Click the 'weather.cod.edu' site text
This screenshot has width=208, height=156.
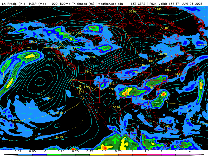[110, 4]
